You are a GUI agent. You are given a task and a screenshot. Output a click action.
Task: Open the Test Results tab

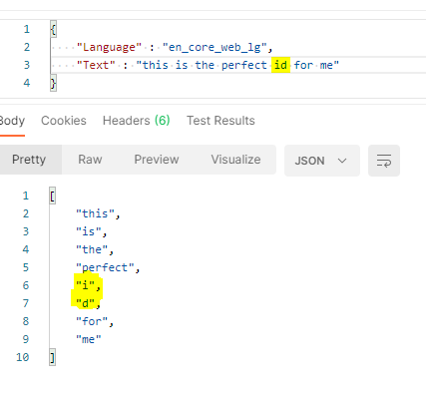(220, 121)
